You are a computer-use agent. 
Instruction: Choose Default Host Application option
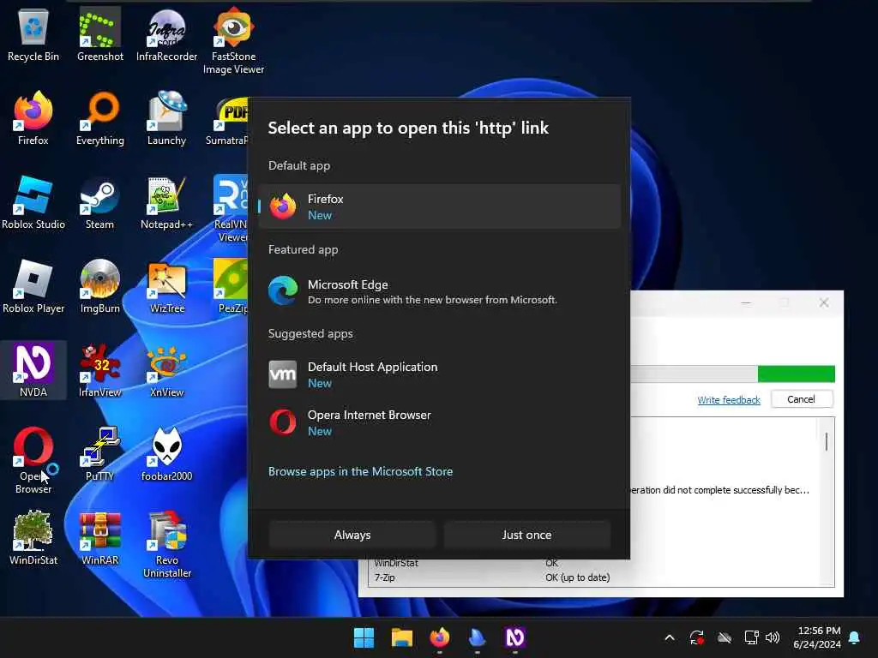[x=440, y=374]
